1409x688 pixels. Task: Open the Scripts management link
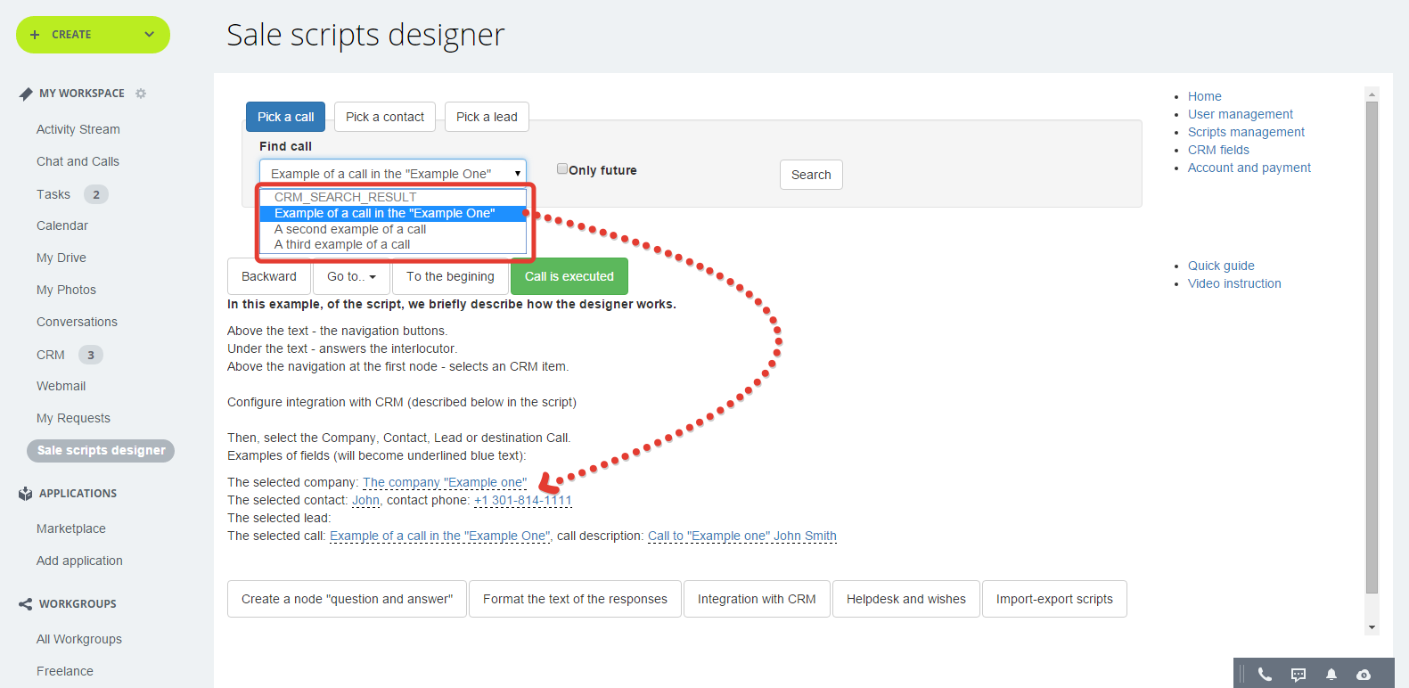coord(1246,132)
